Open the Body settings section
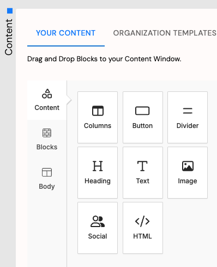217x267 pixels. 47,179
